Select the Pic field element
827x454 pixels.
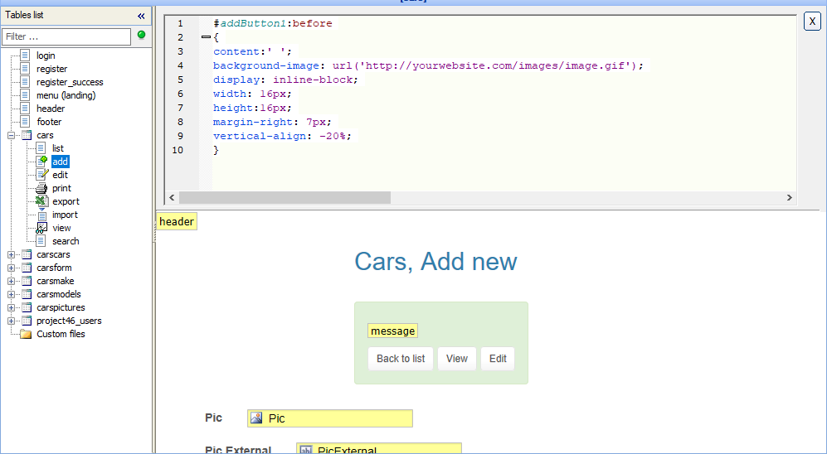pos(330,418)
